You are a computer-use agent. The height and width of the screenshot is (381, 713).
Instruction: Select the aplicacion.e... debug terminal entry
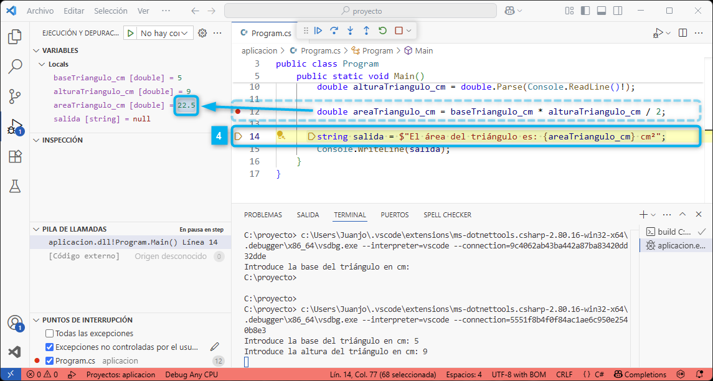(676, 245)
